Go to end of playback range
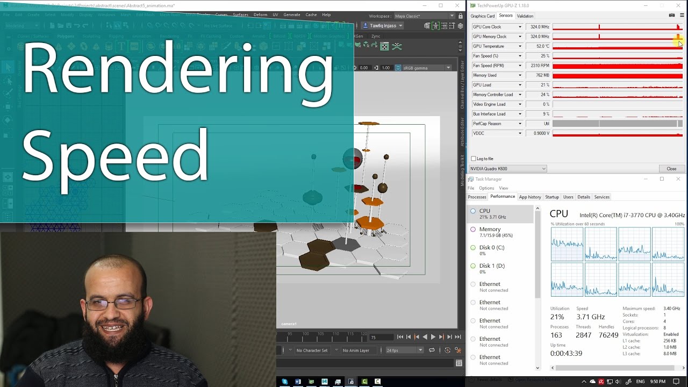 click(458, 337)
